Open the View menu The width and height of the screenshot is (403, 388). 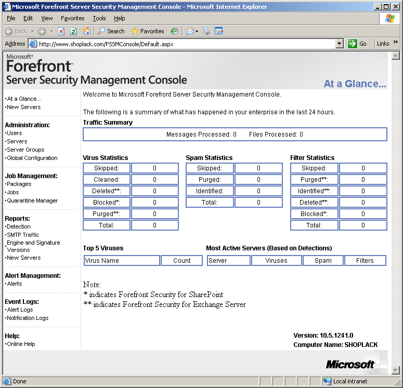tap(47, 18)
